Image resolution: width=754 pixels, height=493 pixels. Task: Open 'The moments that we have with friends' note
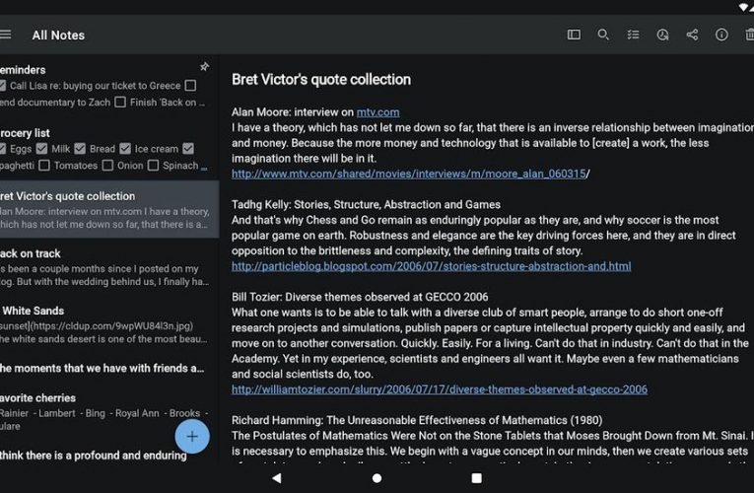[109, 369]
